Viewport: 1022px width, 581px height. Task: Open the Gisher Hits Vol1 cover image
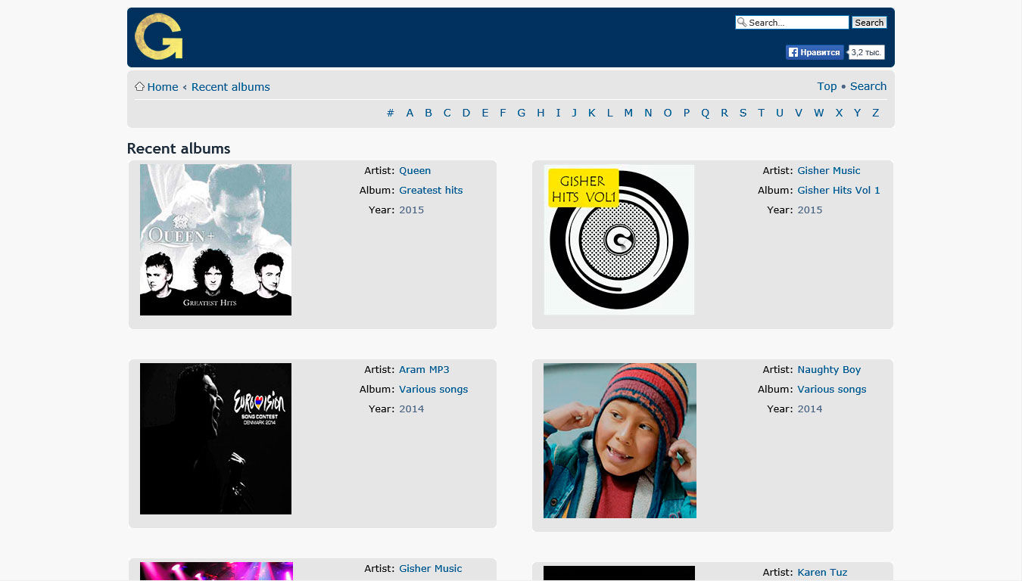point(619,240)
